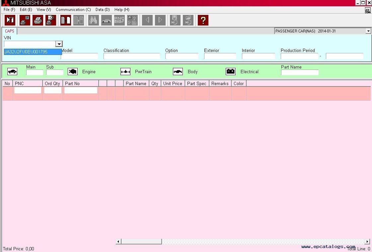This screenshot has width=372, height=252.
Task: Open help with question mark icon
Action: pos(203,20)
